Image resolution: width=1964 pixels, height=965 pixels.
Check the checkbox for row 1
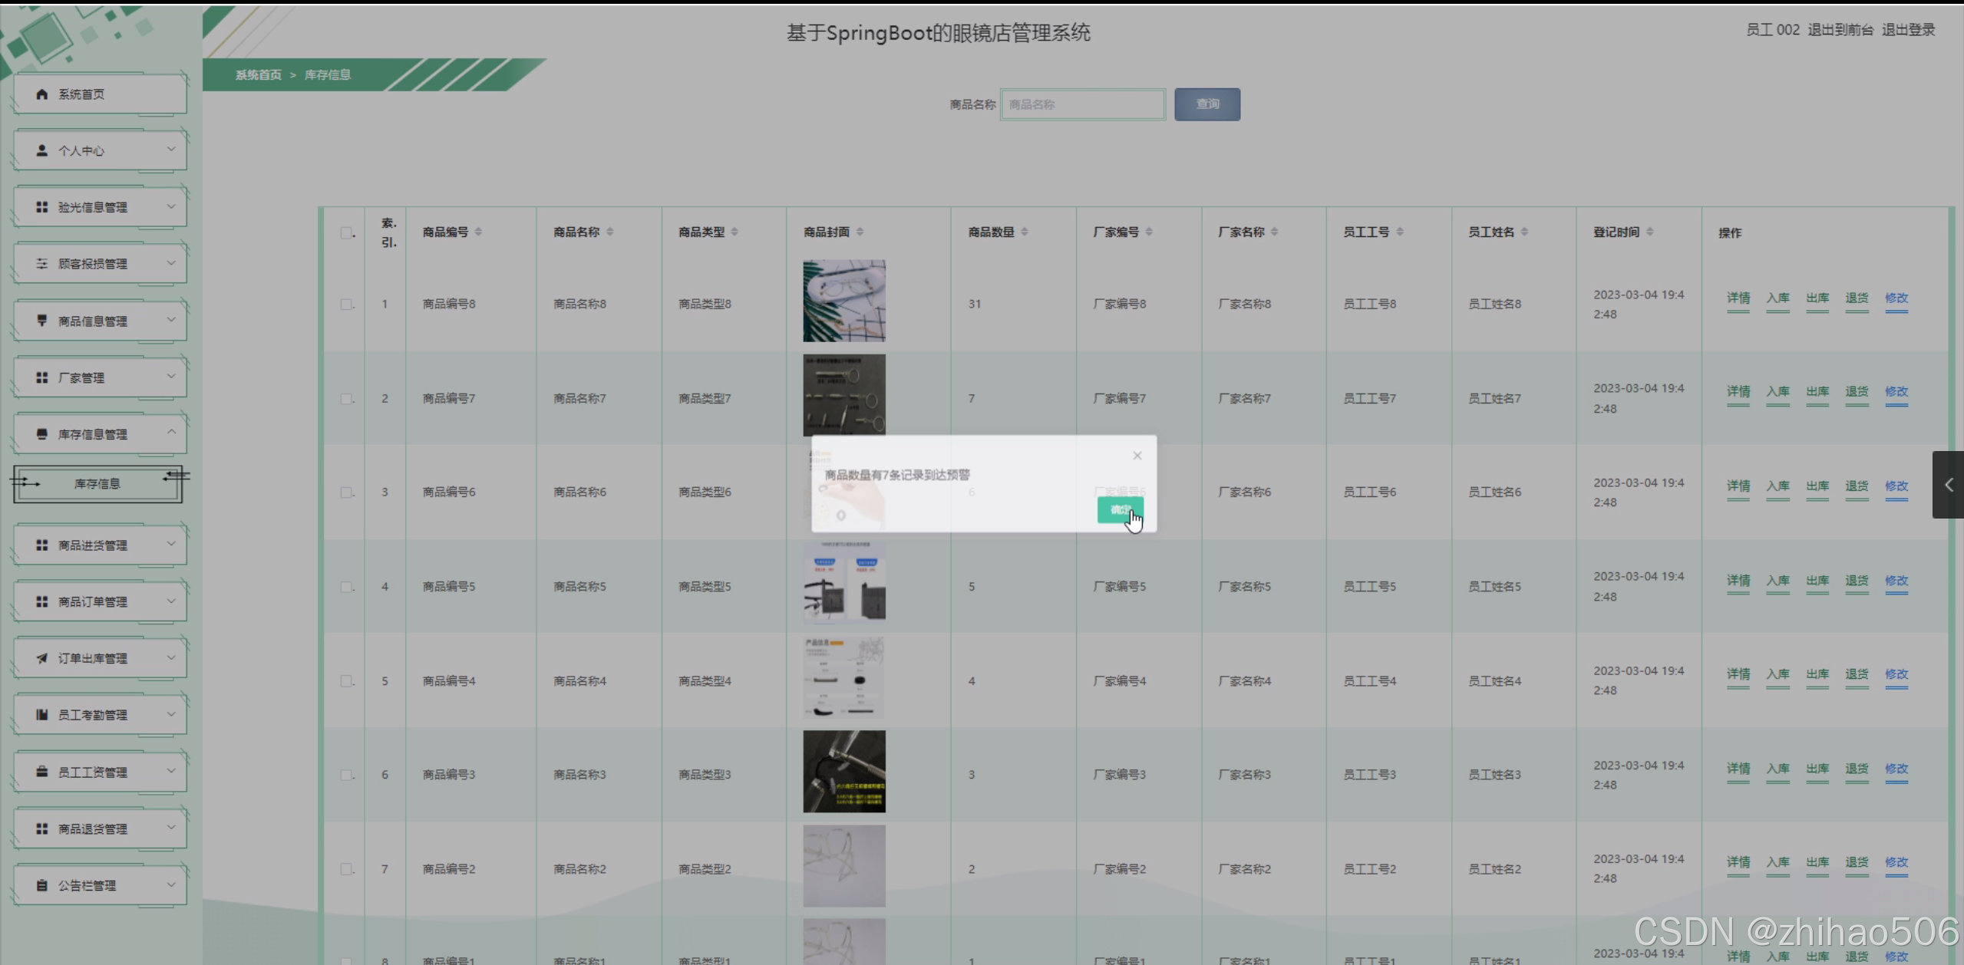tap(346, 304)
